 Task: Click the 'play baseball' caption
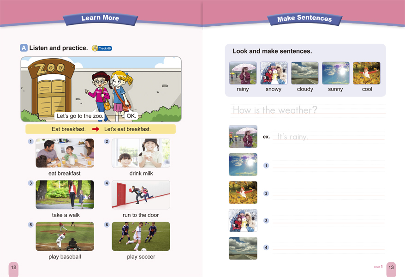tap(65, 257)
